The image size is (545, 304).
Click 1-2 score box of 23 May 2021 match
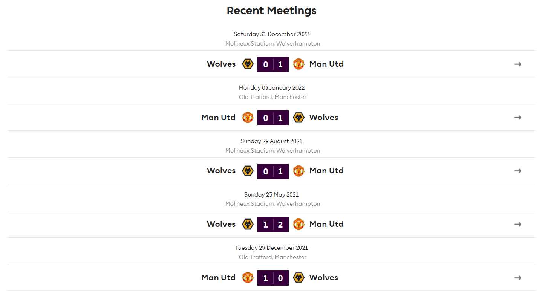click(273, 225)
